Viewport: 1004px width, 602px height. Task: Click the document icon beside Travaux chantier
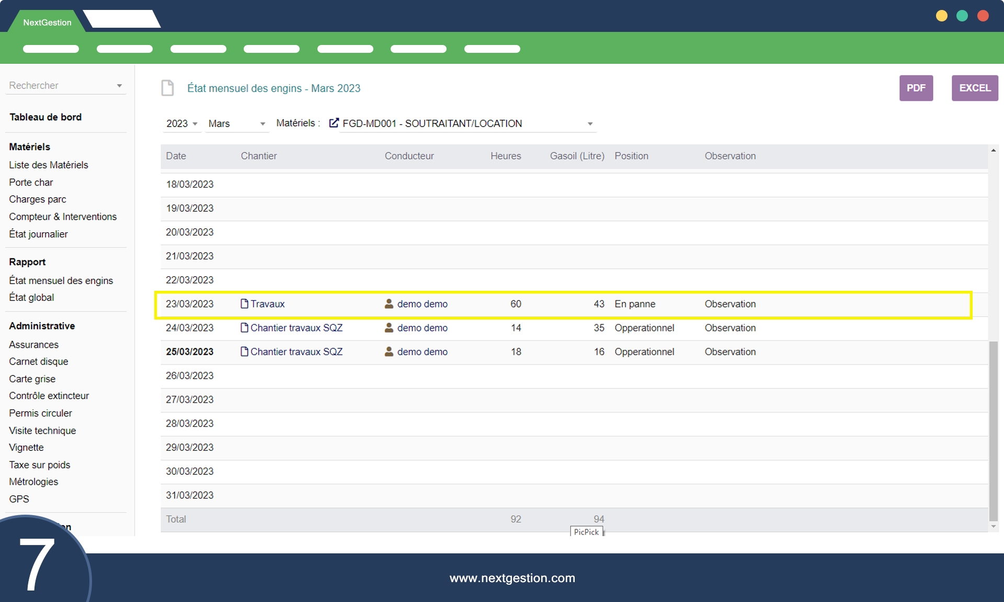244,304
